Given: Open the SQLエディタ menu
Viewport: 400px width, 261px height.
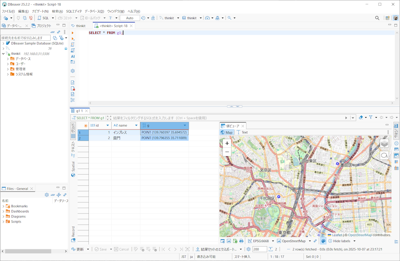Looking at the screenshot, I should point(74,11).
